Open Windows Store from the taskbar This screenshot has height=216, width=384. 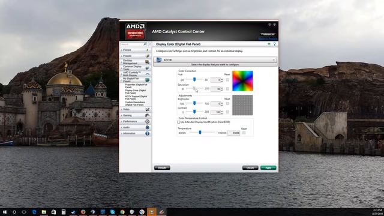pyautogui.click(x=53, y=212)
